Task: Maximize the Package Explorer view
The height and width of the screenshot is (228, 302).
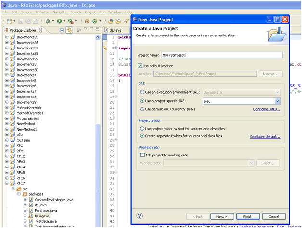Action: click(x=98, y=29)
